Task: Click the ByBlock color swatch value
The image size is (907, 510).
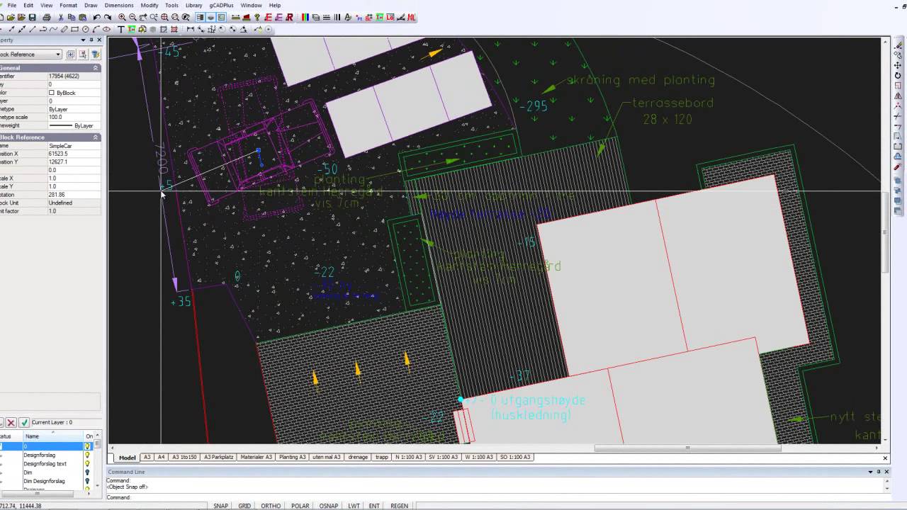Action: tap(52, 93)
